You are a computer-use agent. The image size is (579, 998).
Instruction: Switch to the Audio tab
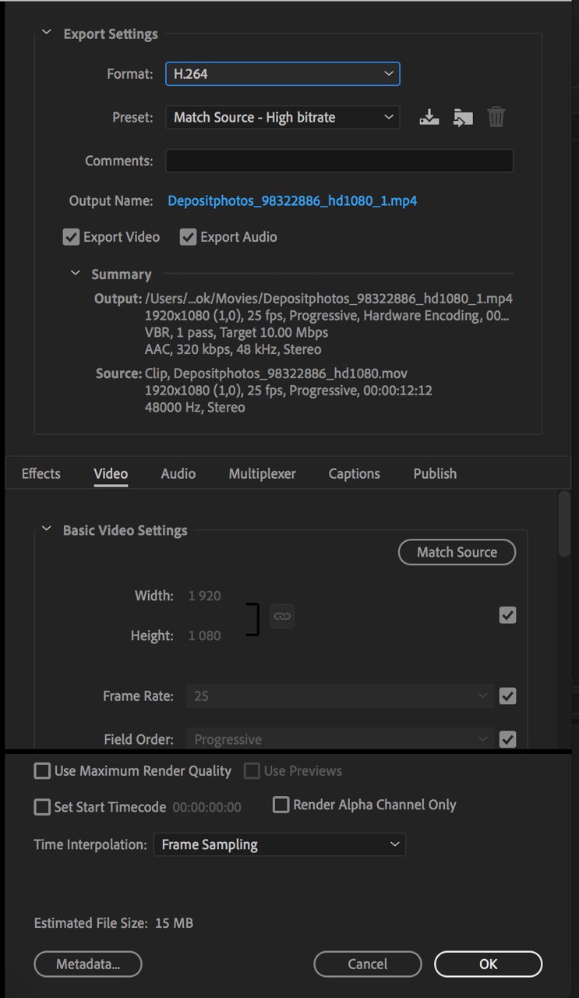pyautogui.click(x=178, y=473)
